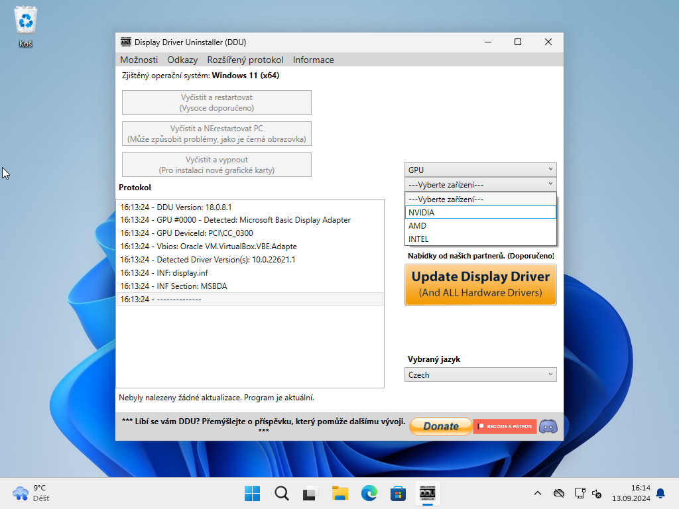Click the Update Display Driver button
Image resolution: width=679 pixels, height=509 pixels.
click(480, 284)
